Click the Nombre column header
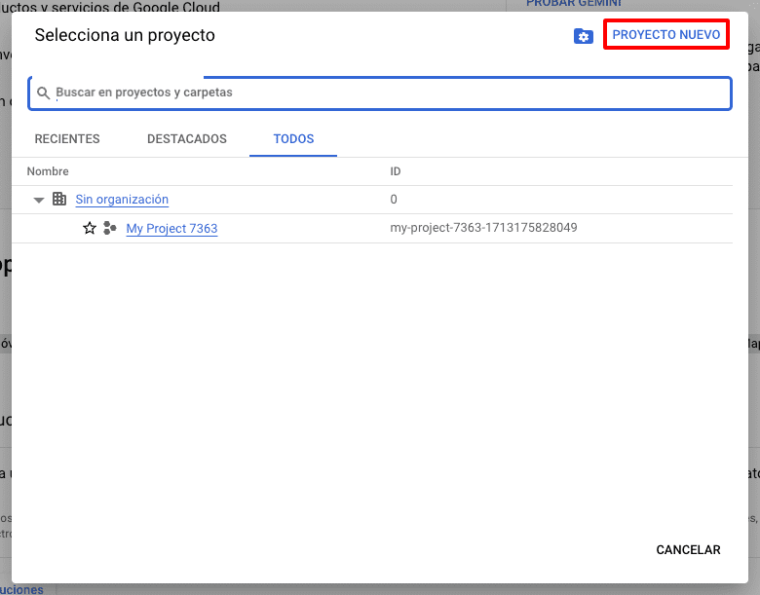Viewport: 760px width, 595px height. [48, 171]
